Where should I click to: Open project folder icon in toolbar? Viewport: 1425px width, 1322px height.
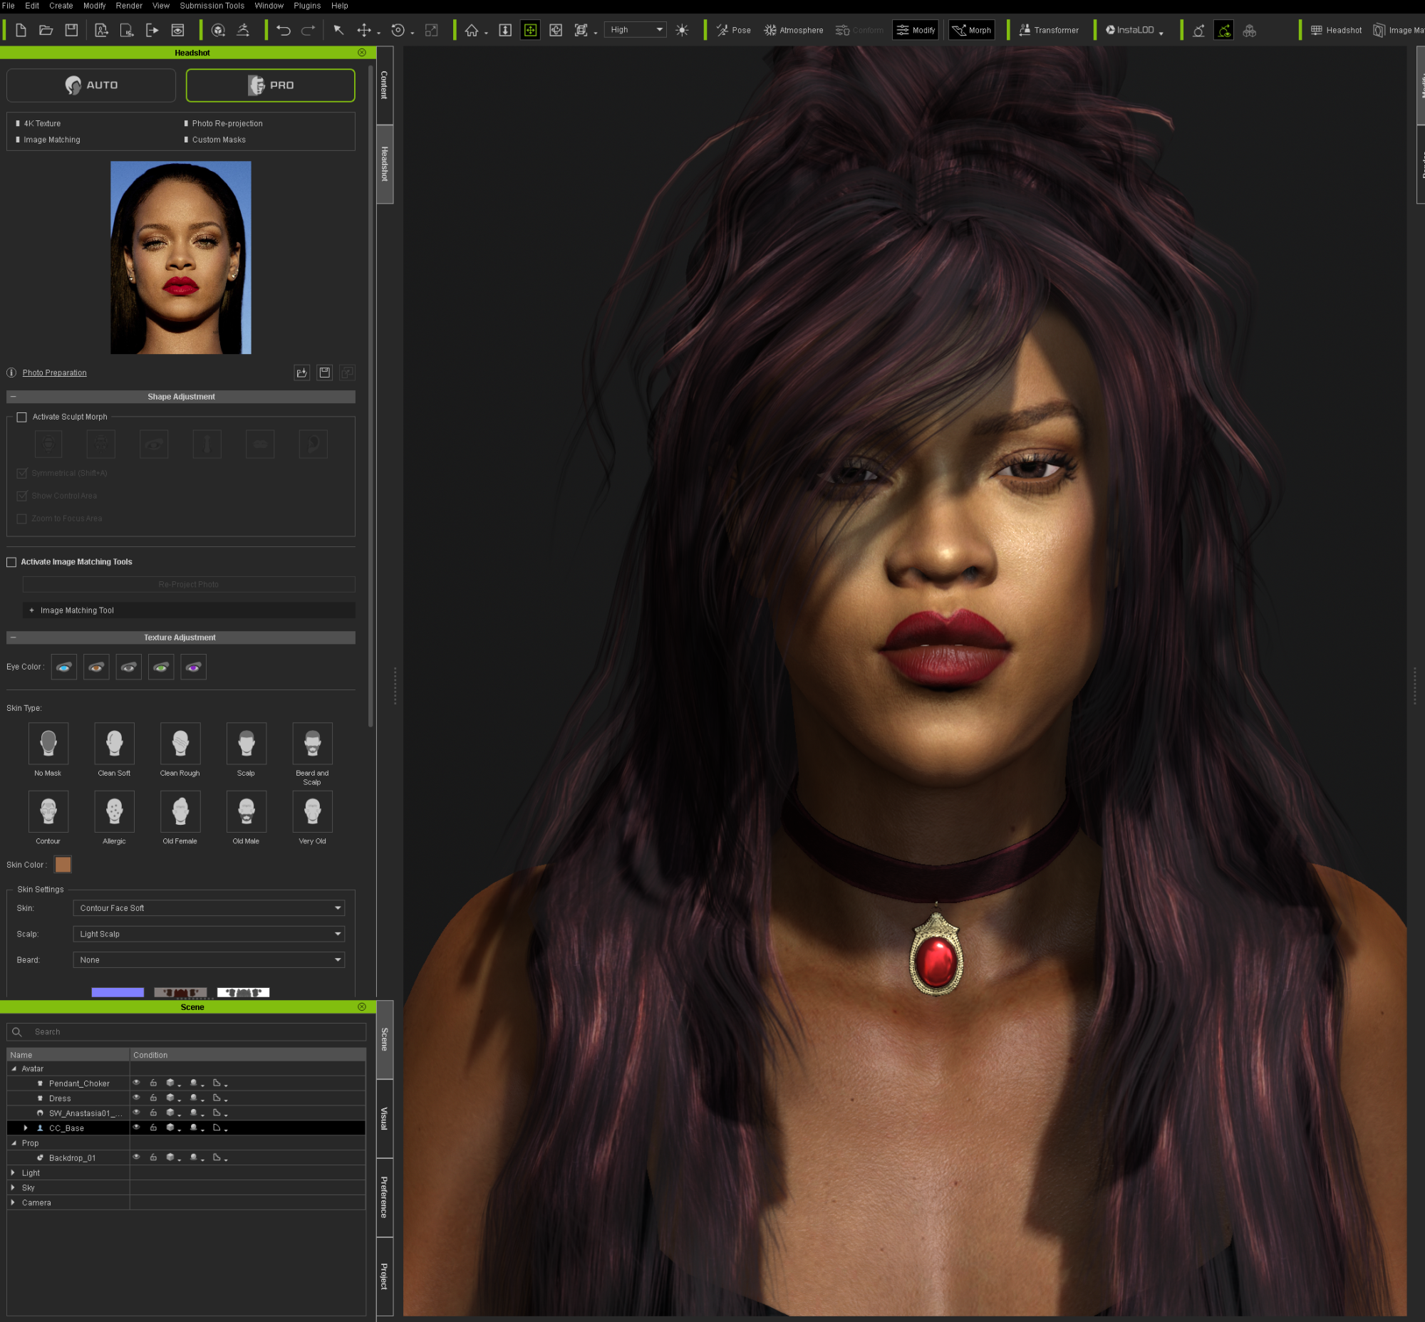click(x=46, y=30)
